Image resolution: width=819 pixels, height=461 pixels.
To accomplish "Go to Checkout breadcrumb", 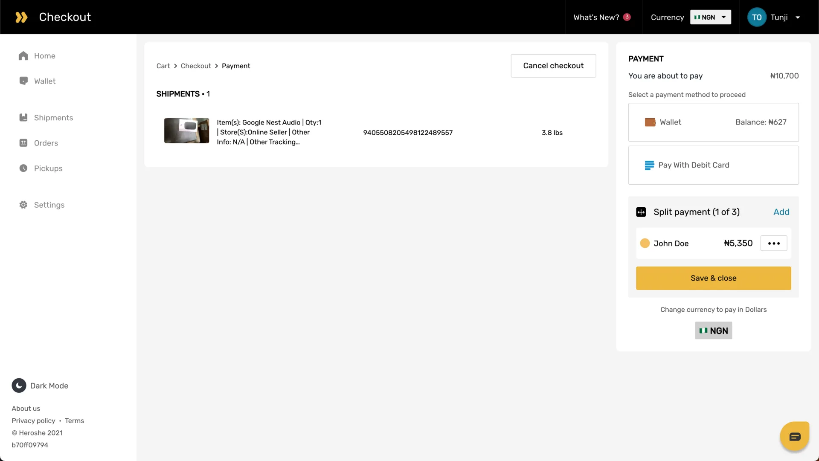I will coord(196,66).
